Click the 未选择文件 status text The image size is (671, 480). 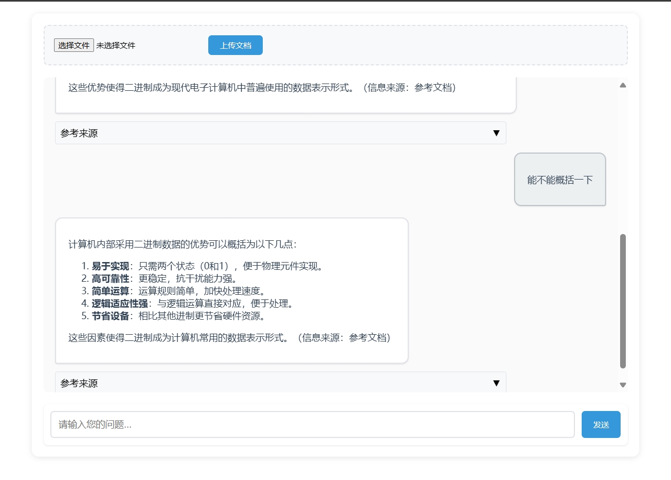116,46
